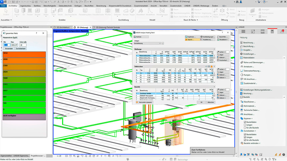
Task: Click Bauteile verbinden in LINEAR panel
Action: (x=250, y=143)
